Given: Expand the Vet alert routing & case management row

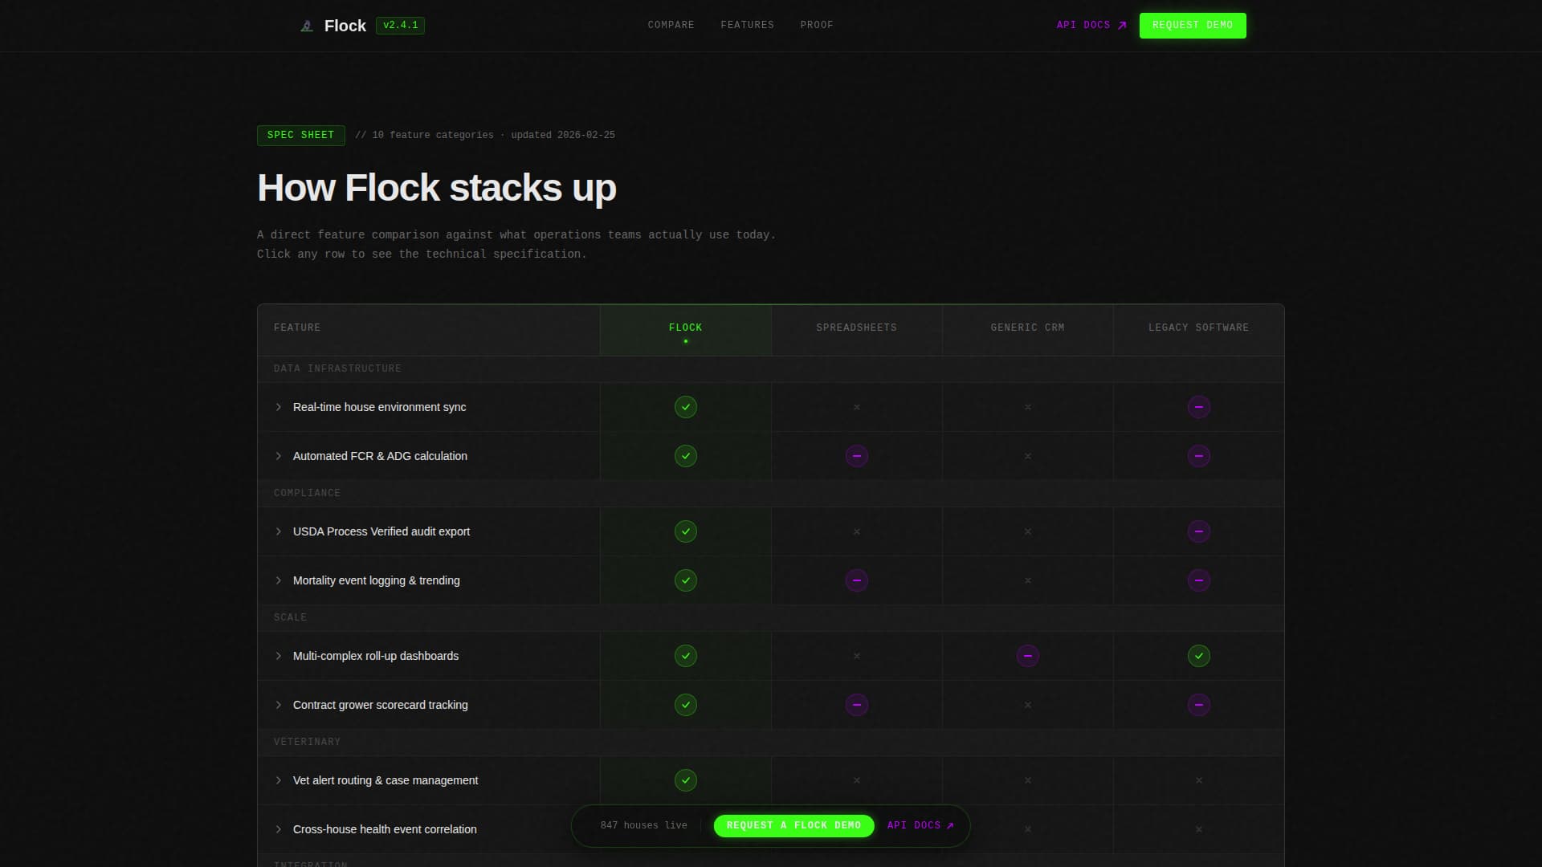Looking at the screenshot, I should [279, 780].
